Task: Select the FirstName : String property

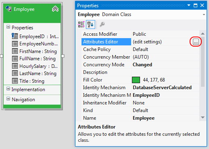Action: (38, 51)
